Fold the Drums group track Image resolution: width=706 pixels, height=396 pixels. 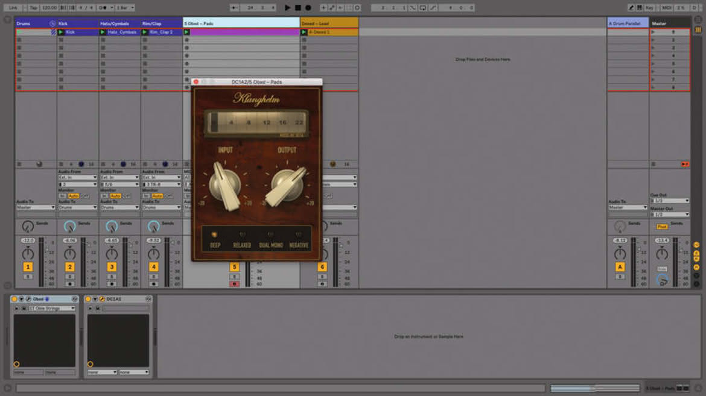(x=52, y=24)
